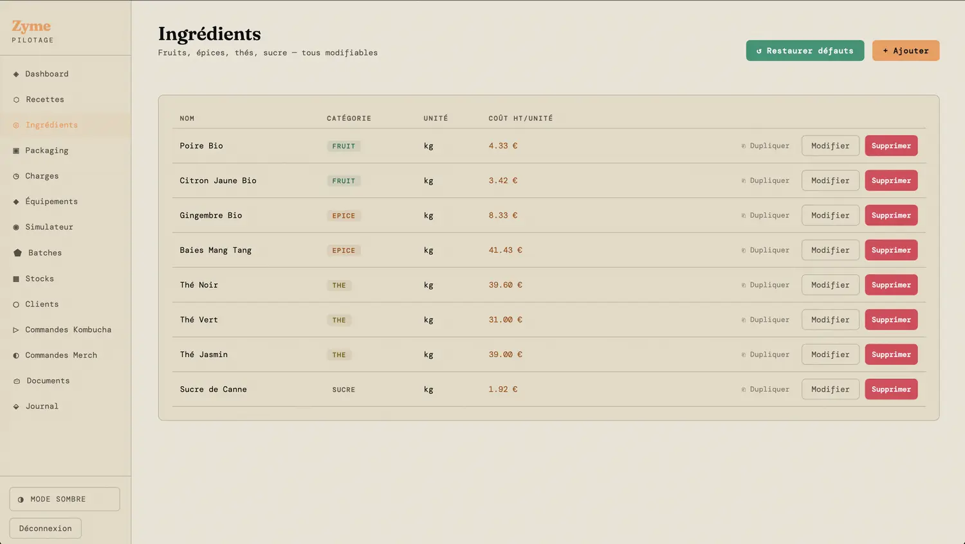This screenshot has height=544, width=965.
Task: Select the Batches pentagon icon
Action: 17,252
